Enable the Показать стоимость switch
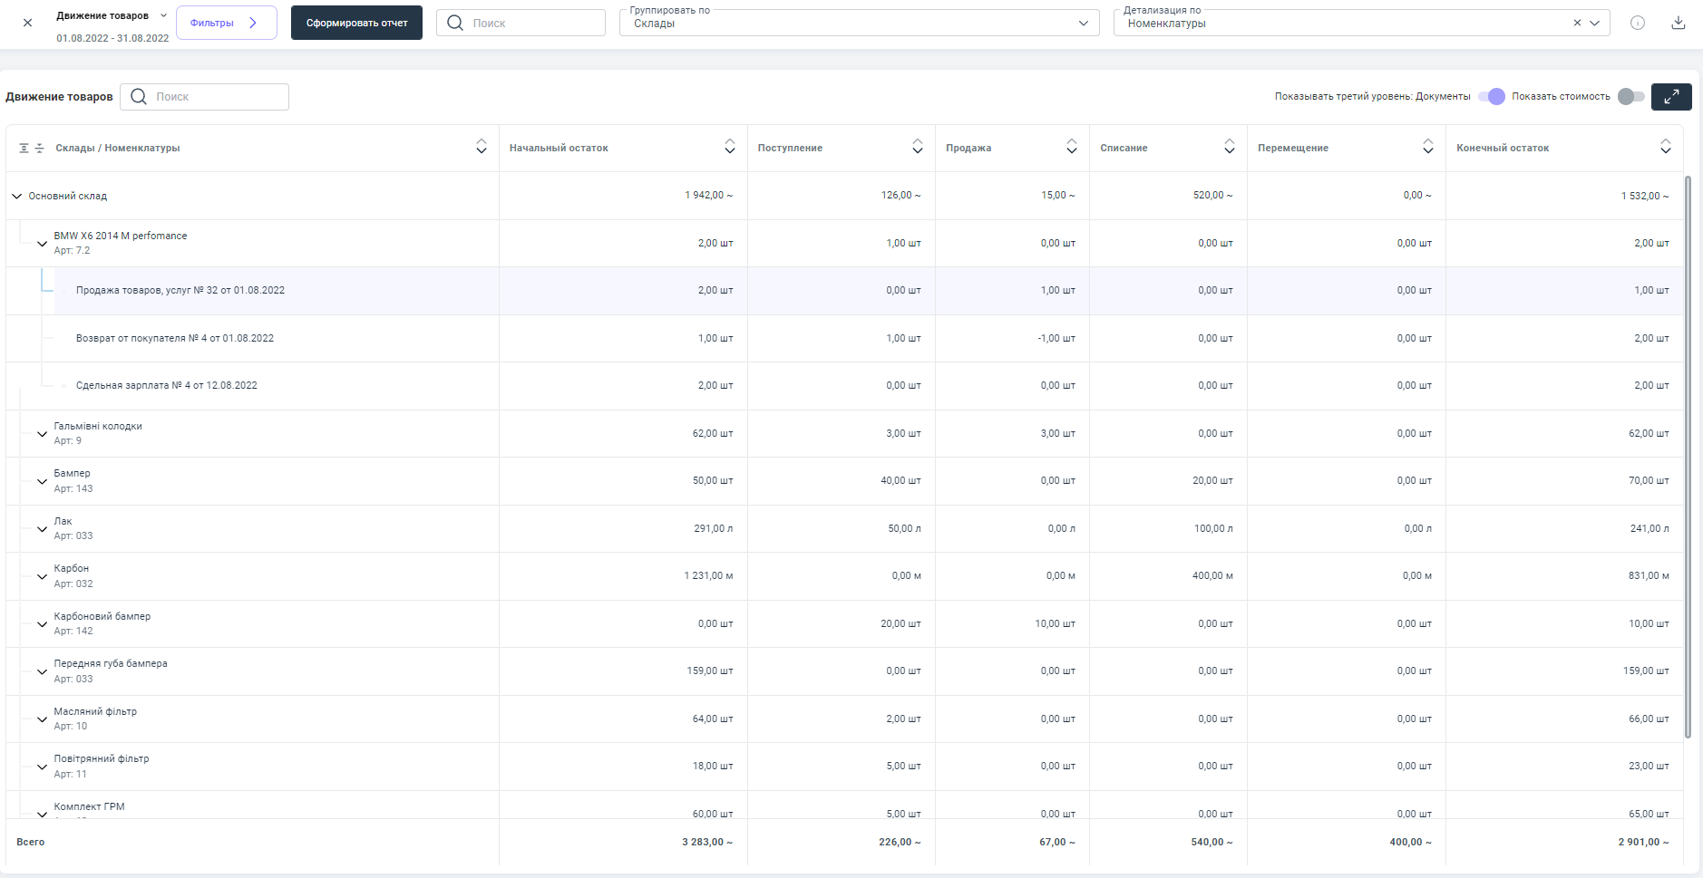 [1630, 97]
